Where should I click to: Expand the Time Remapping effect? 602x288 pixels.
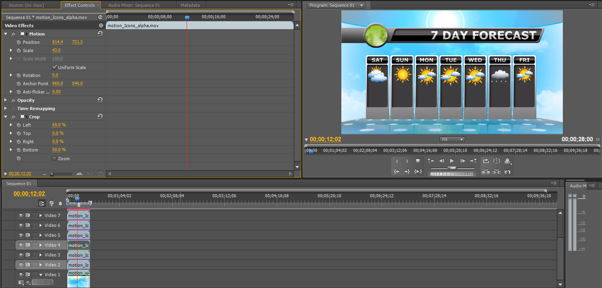click(x=6, y=108)
